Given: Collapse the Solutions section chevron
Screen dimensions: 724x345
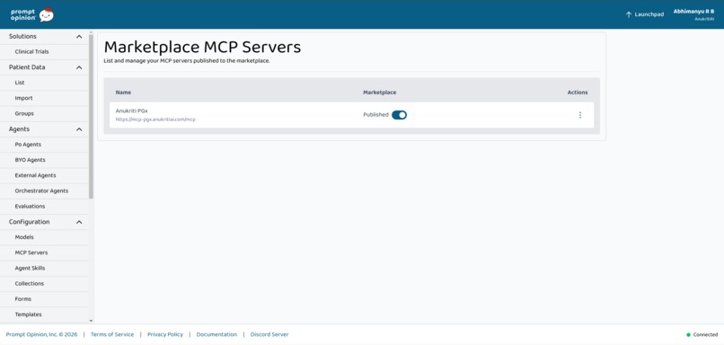Looking at the screenshot, I should (79, 37).
